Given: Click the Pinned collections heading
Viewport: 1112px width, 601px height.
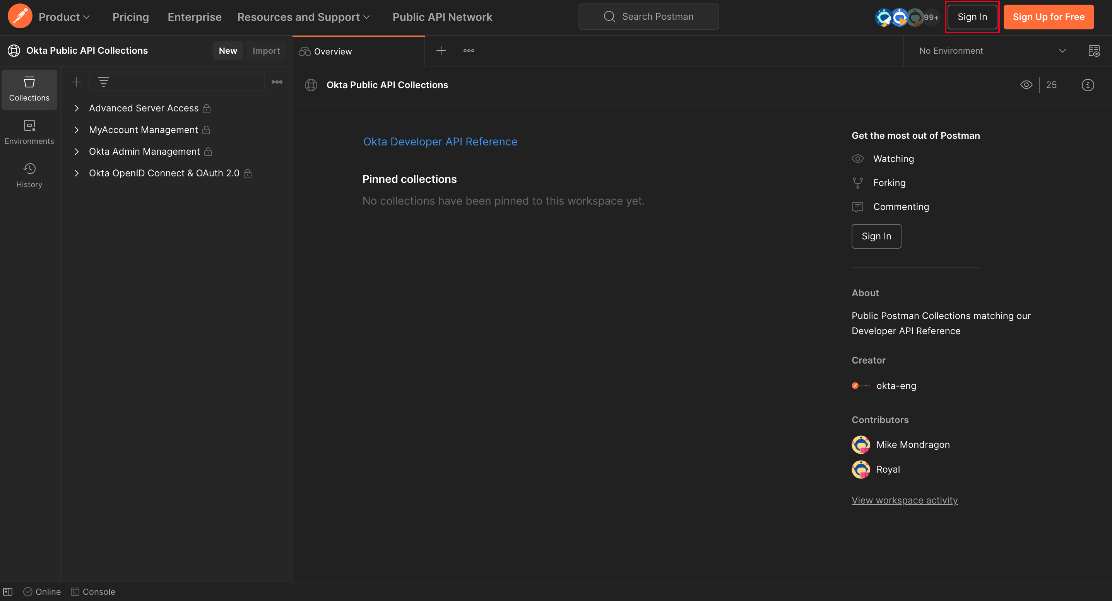Looking at the screenshot, I should [x=409, y=179].
